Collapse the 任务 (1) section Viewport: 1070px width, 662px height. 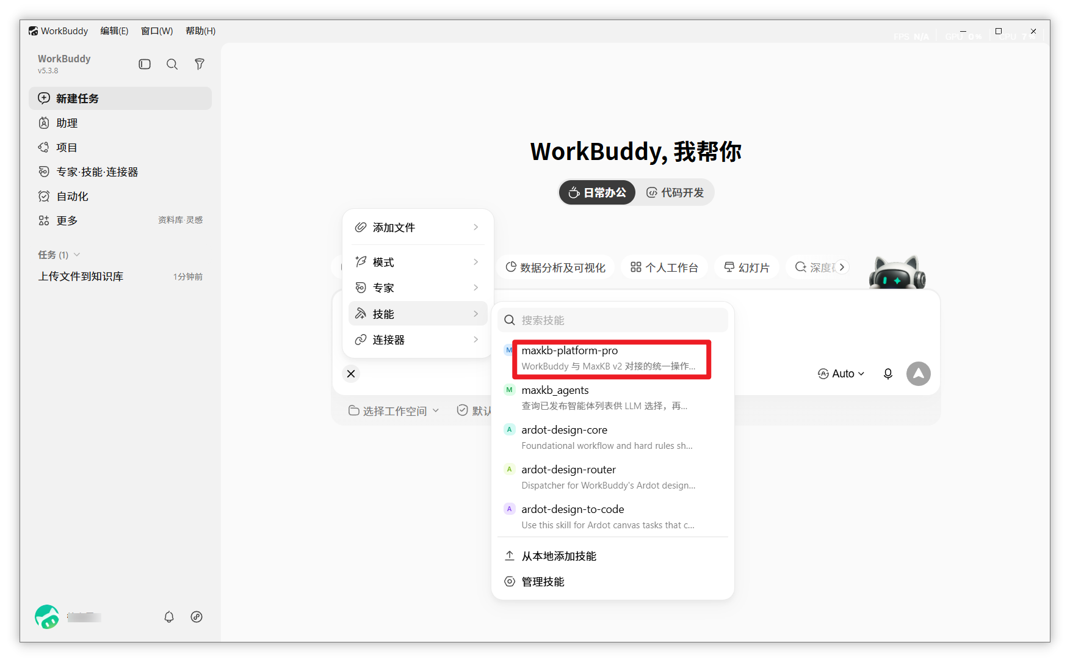point(59,255)
